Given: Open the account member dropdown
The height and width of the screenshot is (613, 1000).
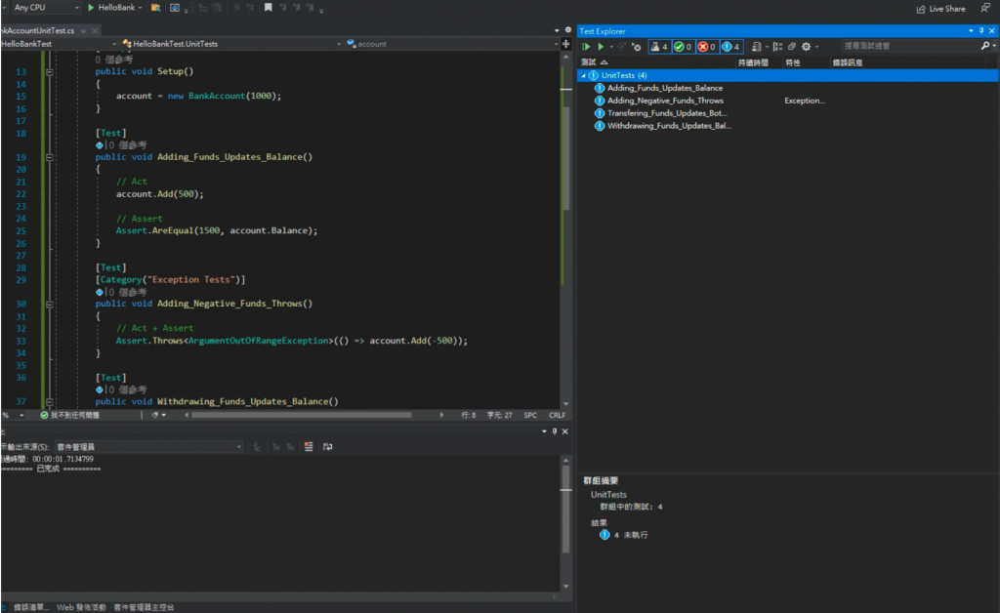Looking at the screenshot, I should coord(452,44).
